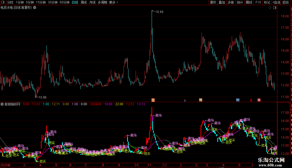Open the 多周期 multi-period view
Image resolution: width=292 pixels, height=168 pixels.
point(102,2)
